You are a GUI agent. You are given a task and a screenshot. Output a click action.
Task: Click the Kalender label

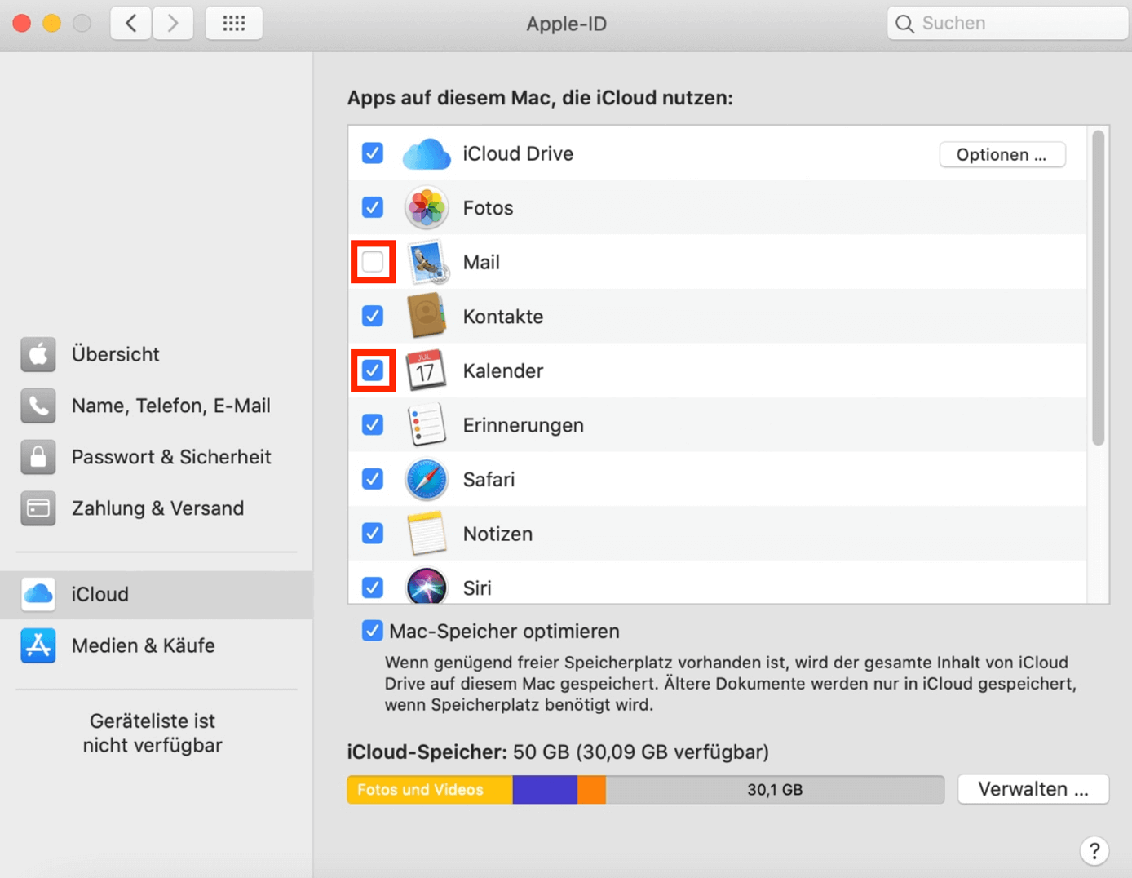click(503, 370)
